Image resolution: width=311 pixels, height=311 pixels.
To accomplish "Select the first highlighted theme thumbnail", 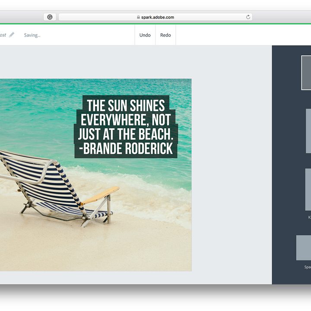I will 306,73.
